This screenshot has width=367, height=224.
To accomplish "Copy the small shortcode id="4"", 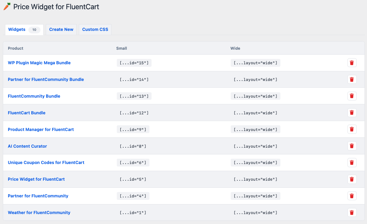I will point(133,196).
